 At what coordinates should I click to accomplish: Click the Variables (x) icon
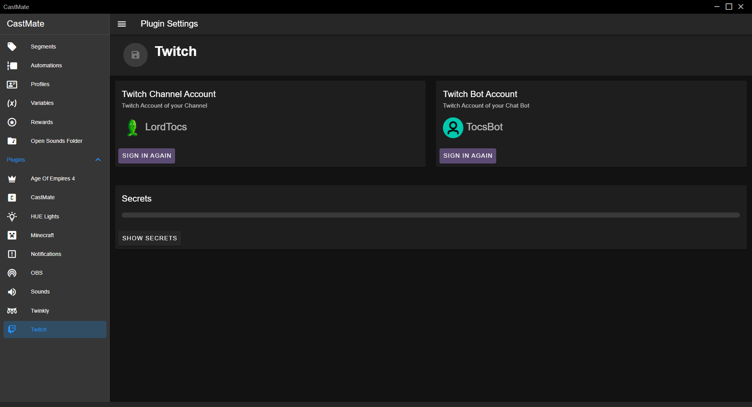pos(12,103)
